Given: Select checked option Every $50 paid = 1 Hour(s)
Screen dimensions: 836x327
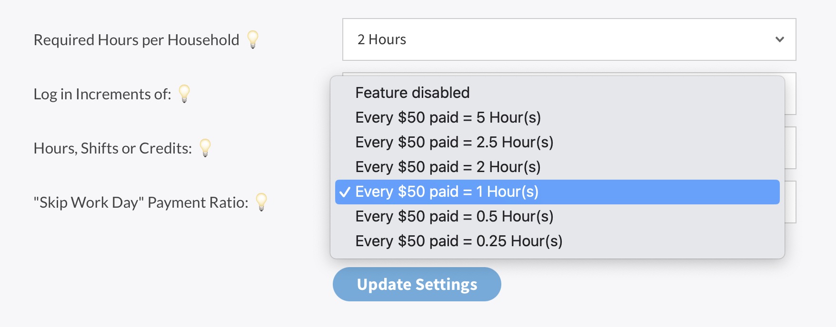Looking at the screenshot, I should (447, 192).
